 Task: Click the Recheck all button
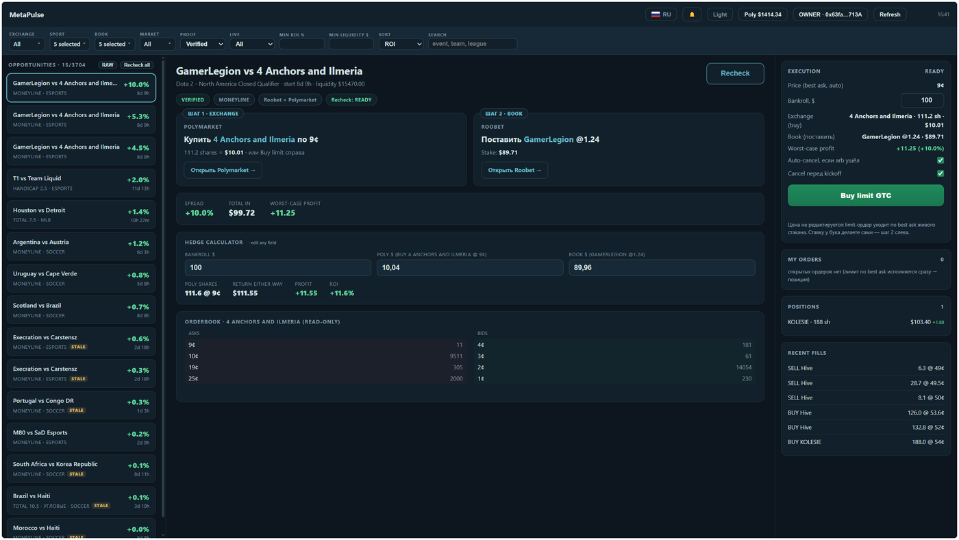[137, 65]
